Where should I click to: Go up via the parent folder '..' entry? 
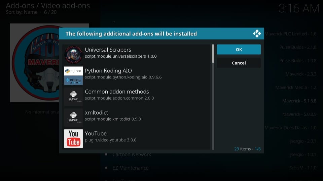(x=114, y=21)
